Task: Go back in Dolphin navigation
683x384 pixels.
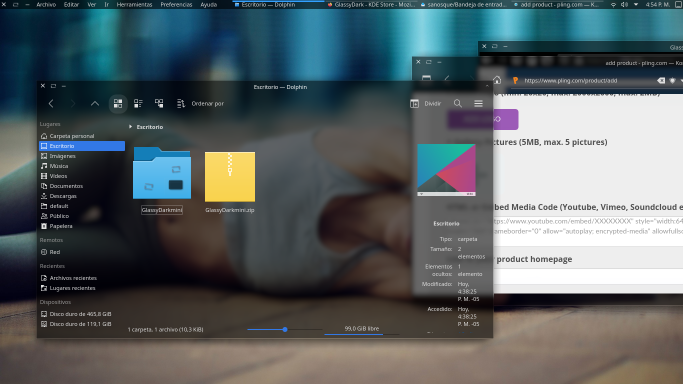Action: coord(51,103)
